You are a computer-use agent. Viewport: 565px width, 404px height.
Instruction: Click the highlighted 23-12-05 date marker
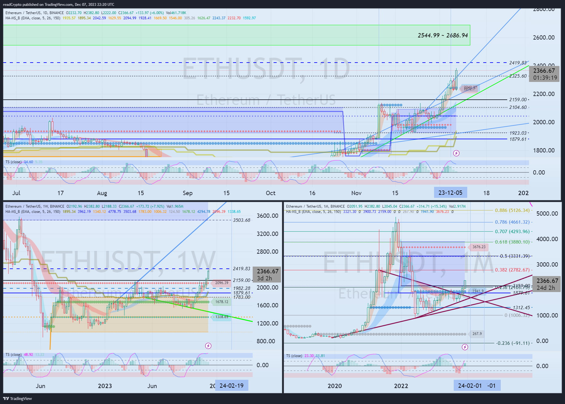(450, 193)
